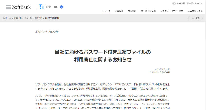
Task: Open the 企業情報 menu
Action: click(119, 11)
